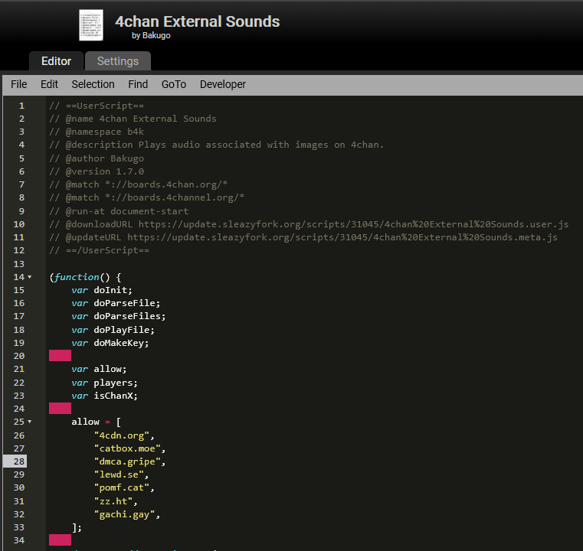Switch to the Settings tab
This screenshot has height=551, width=583.
click(118, 61)
